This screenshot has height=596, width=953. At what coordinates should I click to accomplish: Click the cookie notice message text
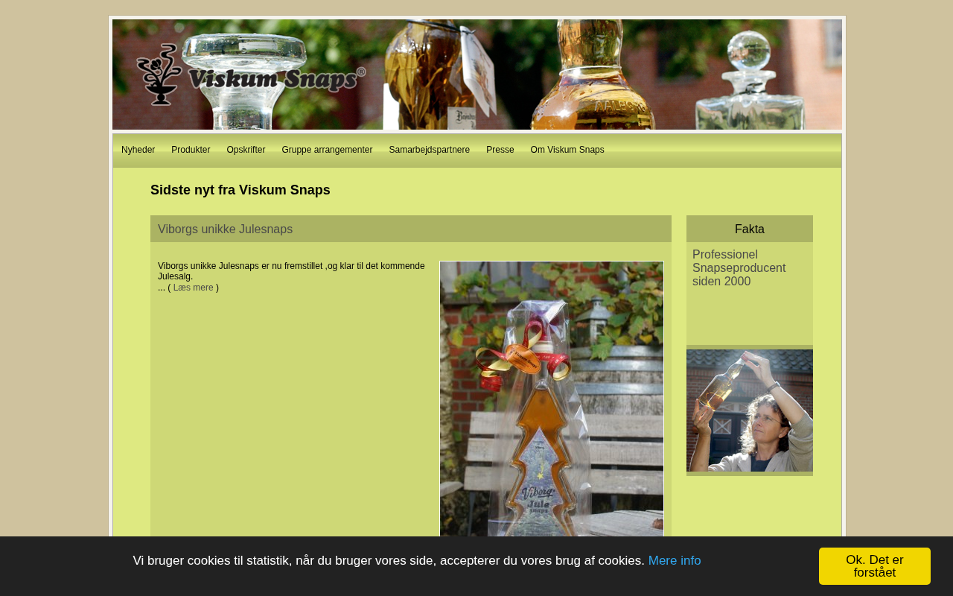[389, 560]
